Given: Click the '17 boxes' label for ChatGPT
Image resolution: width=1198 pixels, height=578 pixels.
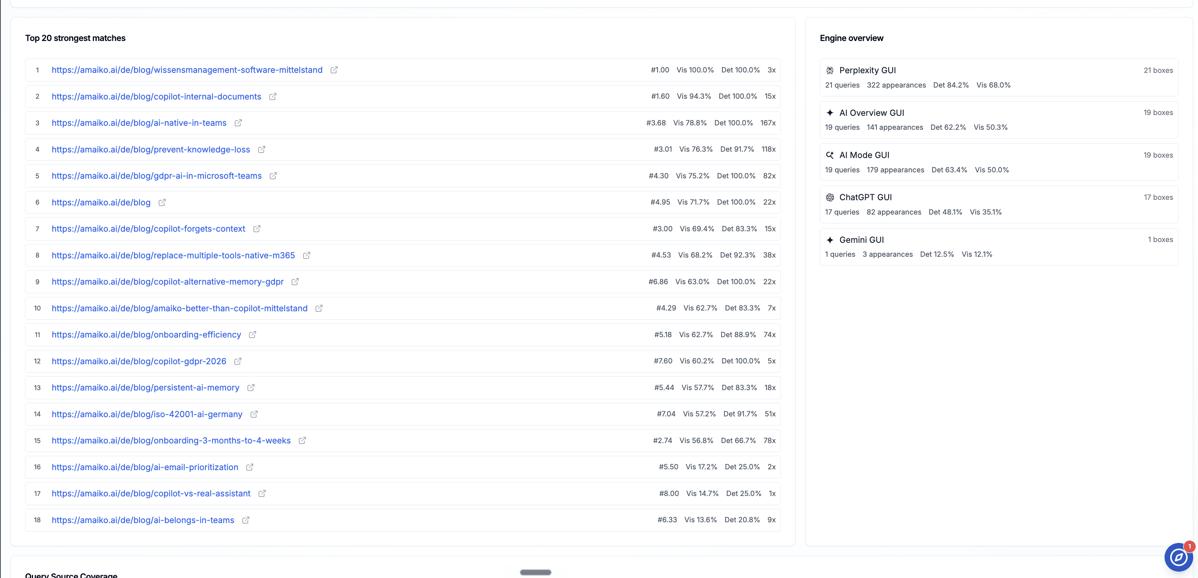Looking at the screenshot, I should point(1158,197).
